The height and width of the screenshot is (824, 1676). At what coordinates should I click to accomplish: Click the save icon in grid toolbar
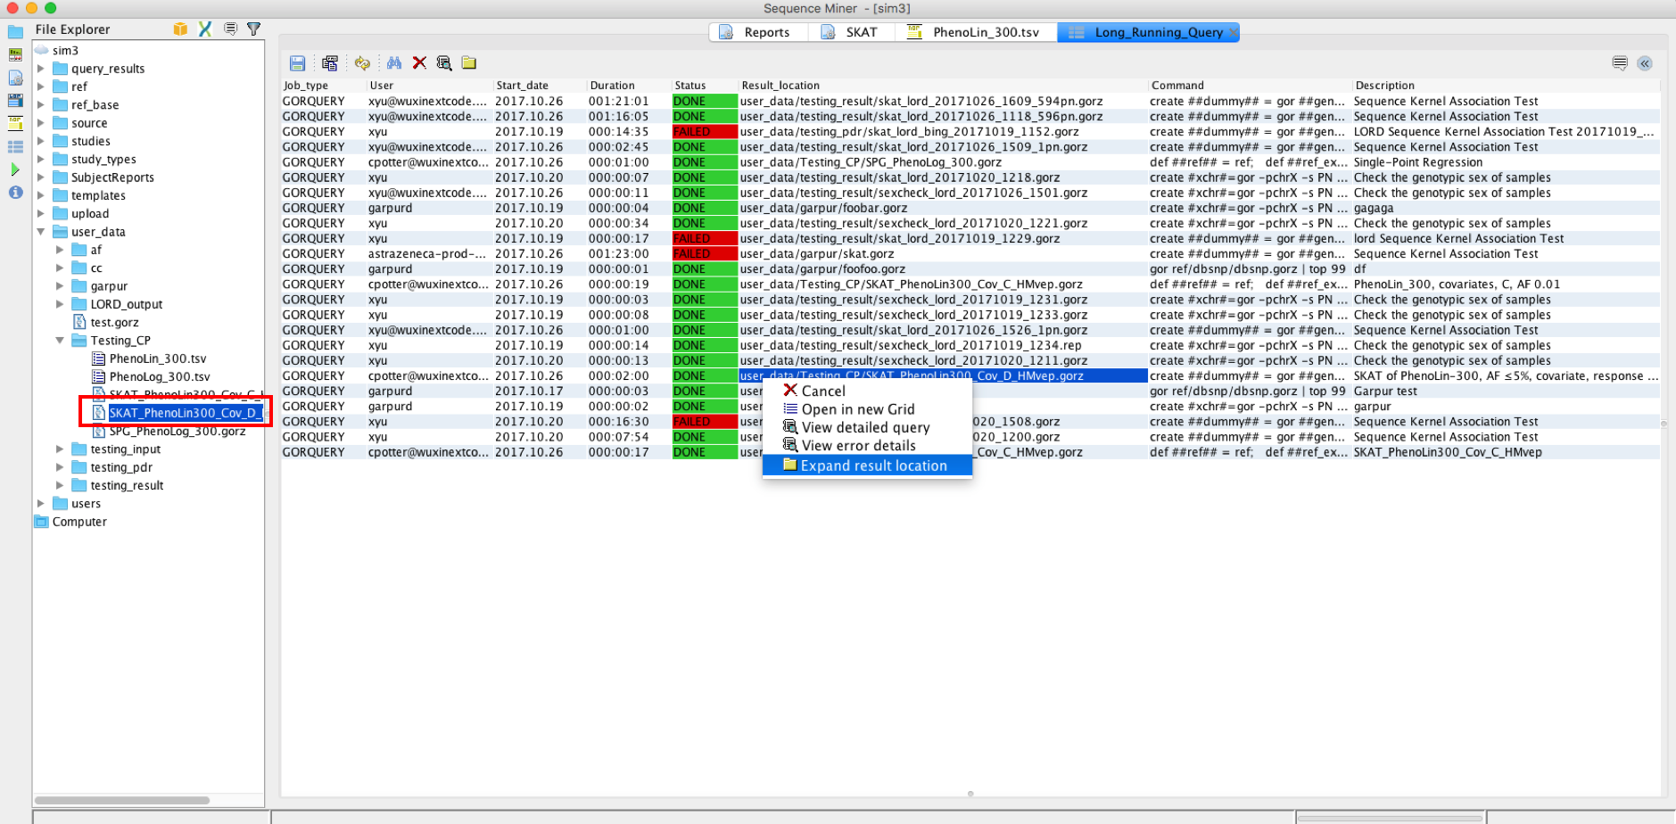(x=298, y=63)
